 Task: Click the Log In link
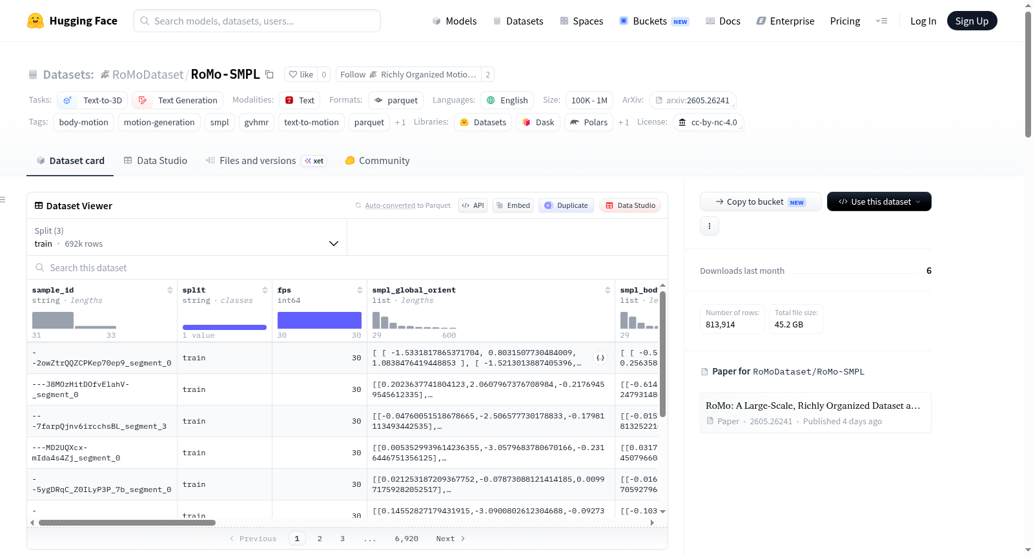923,21
